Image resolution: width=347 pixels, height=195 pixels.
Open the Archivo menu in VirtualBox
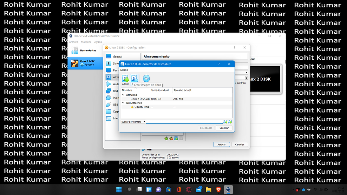tap(73, 42)
